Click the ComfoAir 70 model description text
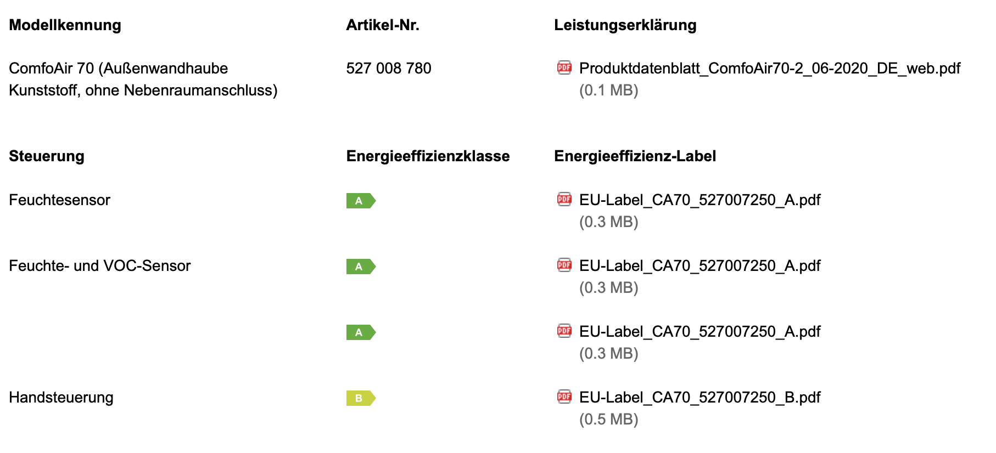The height and width of the screenshot is (453, 996). pos(143,80)
